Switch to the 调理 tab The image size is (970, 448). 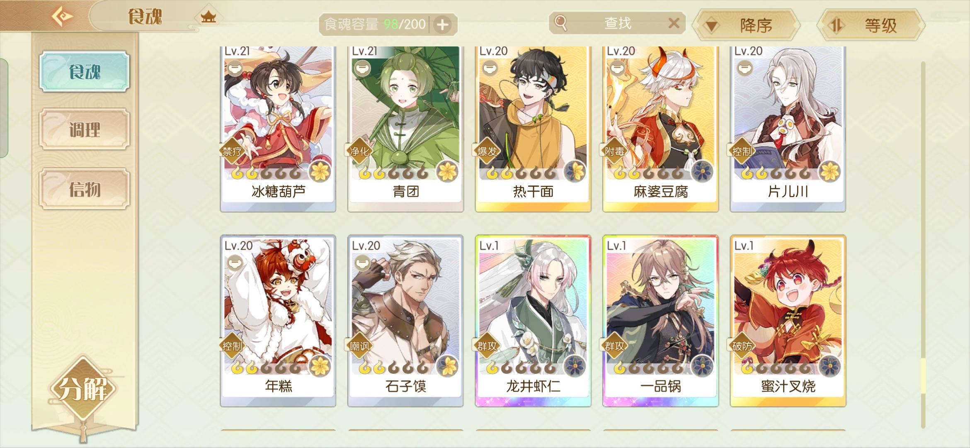tap(85, 129)
